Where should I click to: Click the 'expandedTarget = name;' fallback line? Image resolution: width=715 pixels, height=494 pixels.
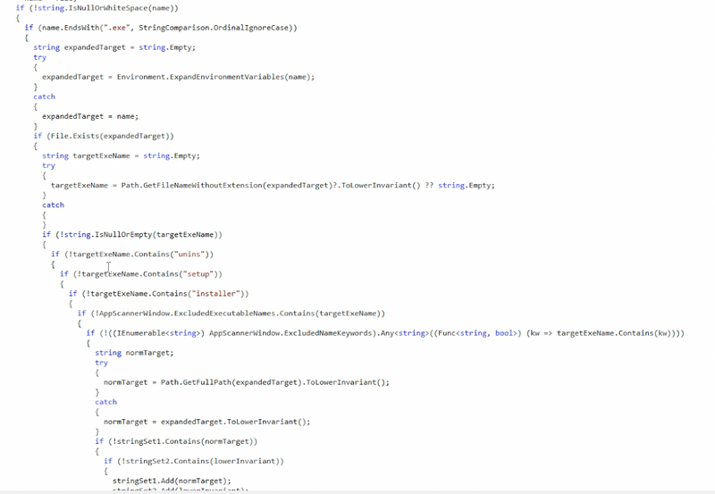(90, 117)
